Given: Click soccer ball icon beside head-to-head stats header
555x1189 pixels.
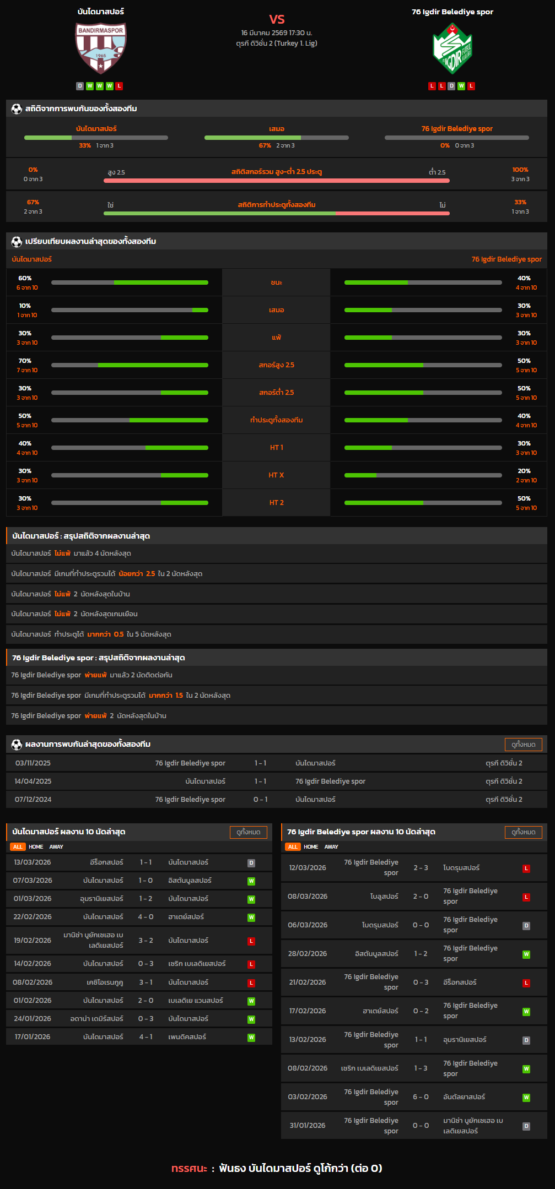Looking at the screenshot, I should [17, 109].
